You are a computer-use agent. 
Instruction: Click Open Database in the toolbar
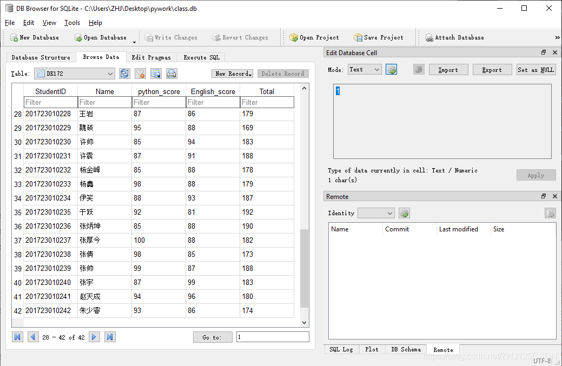coord(101,38)
